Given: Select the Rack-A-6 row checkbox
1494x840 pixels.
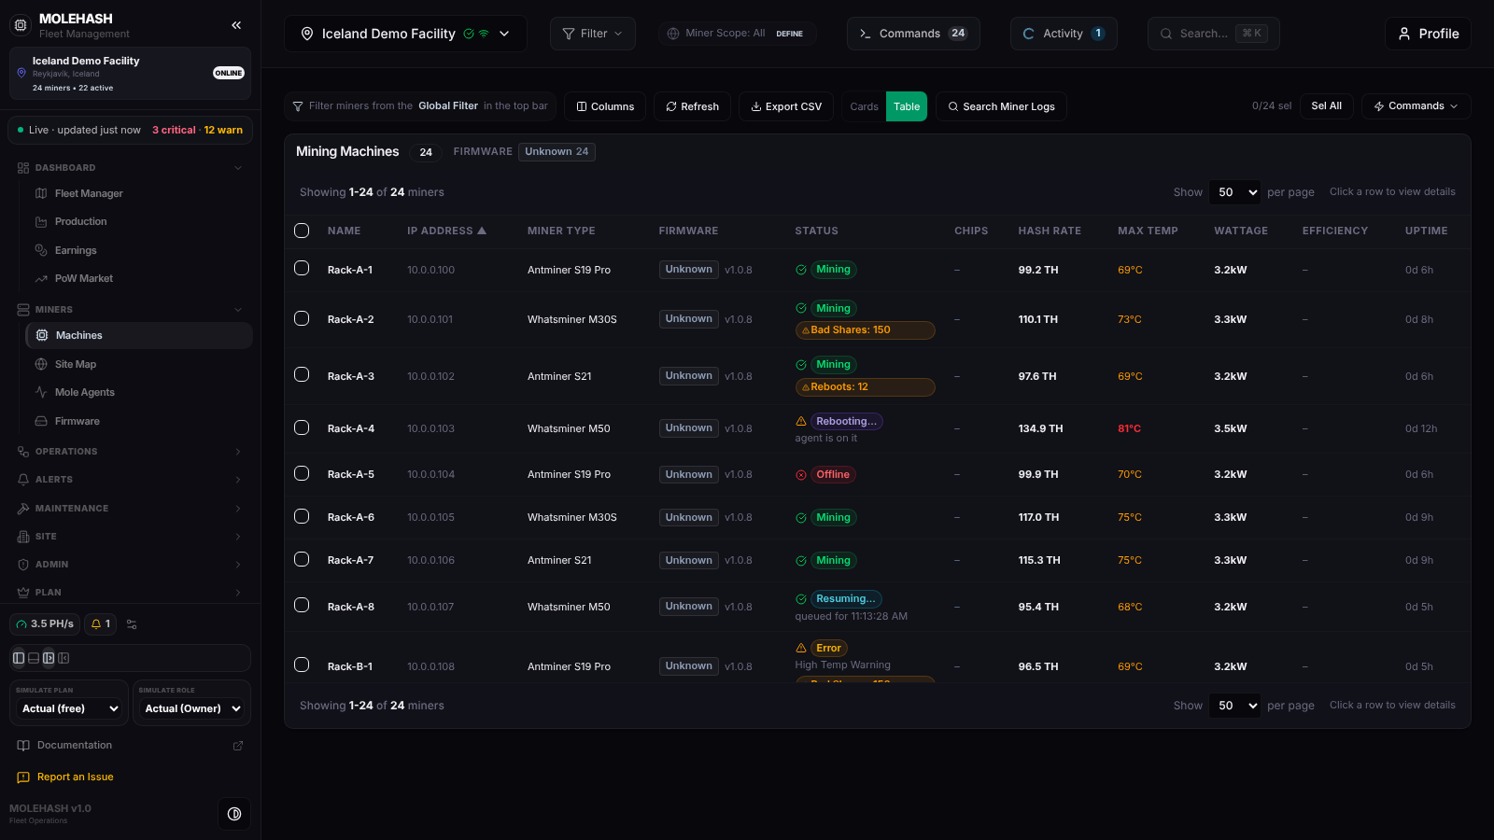Looking at the screenshot, I should [302, 516].
